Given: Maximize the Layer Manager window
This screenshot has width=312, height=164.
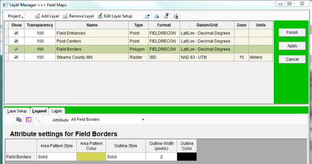Looking at the screenshot, I should (x=290, y=4).
